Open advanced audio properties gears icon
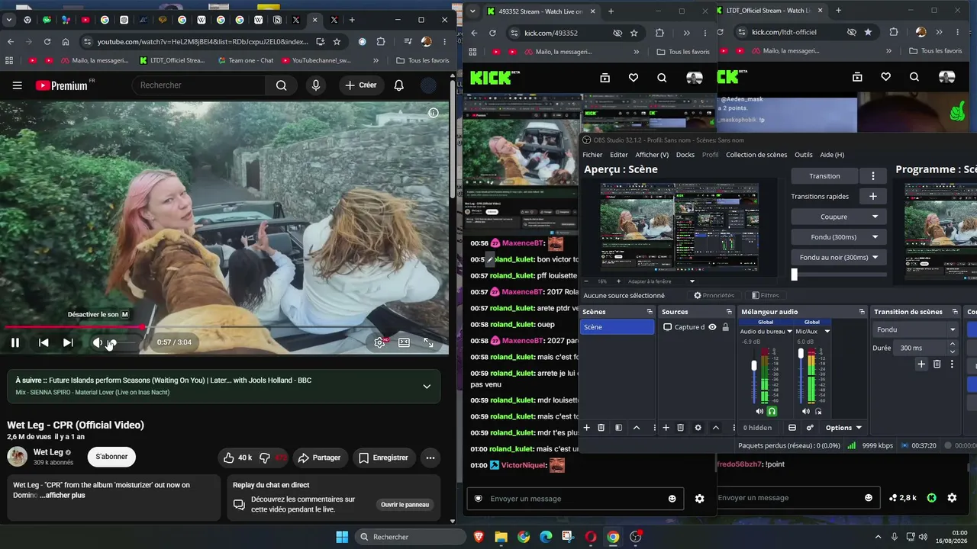 click(x=810, y=428)
